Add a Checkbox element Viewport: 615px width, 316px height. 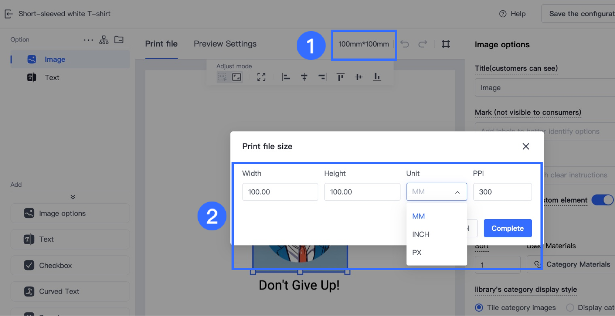70,265
